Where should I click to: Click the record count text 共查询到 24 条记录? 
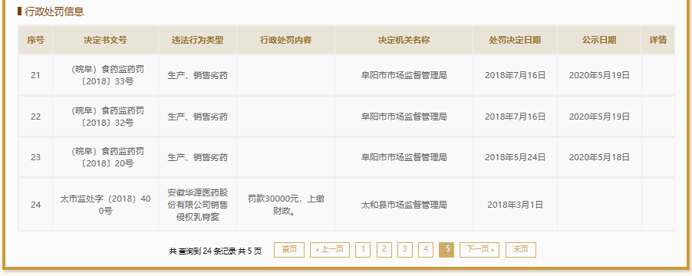[x=202, y=251]
